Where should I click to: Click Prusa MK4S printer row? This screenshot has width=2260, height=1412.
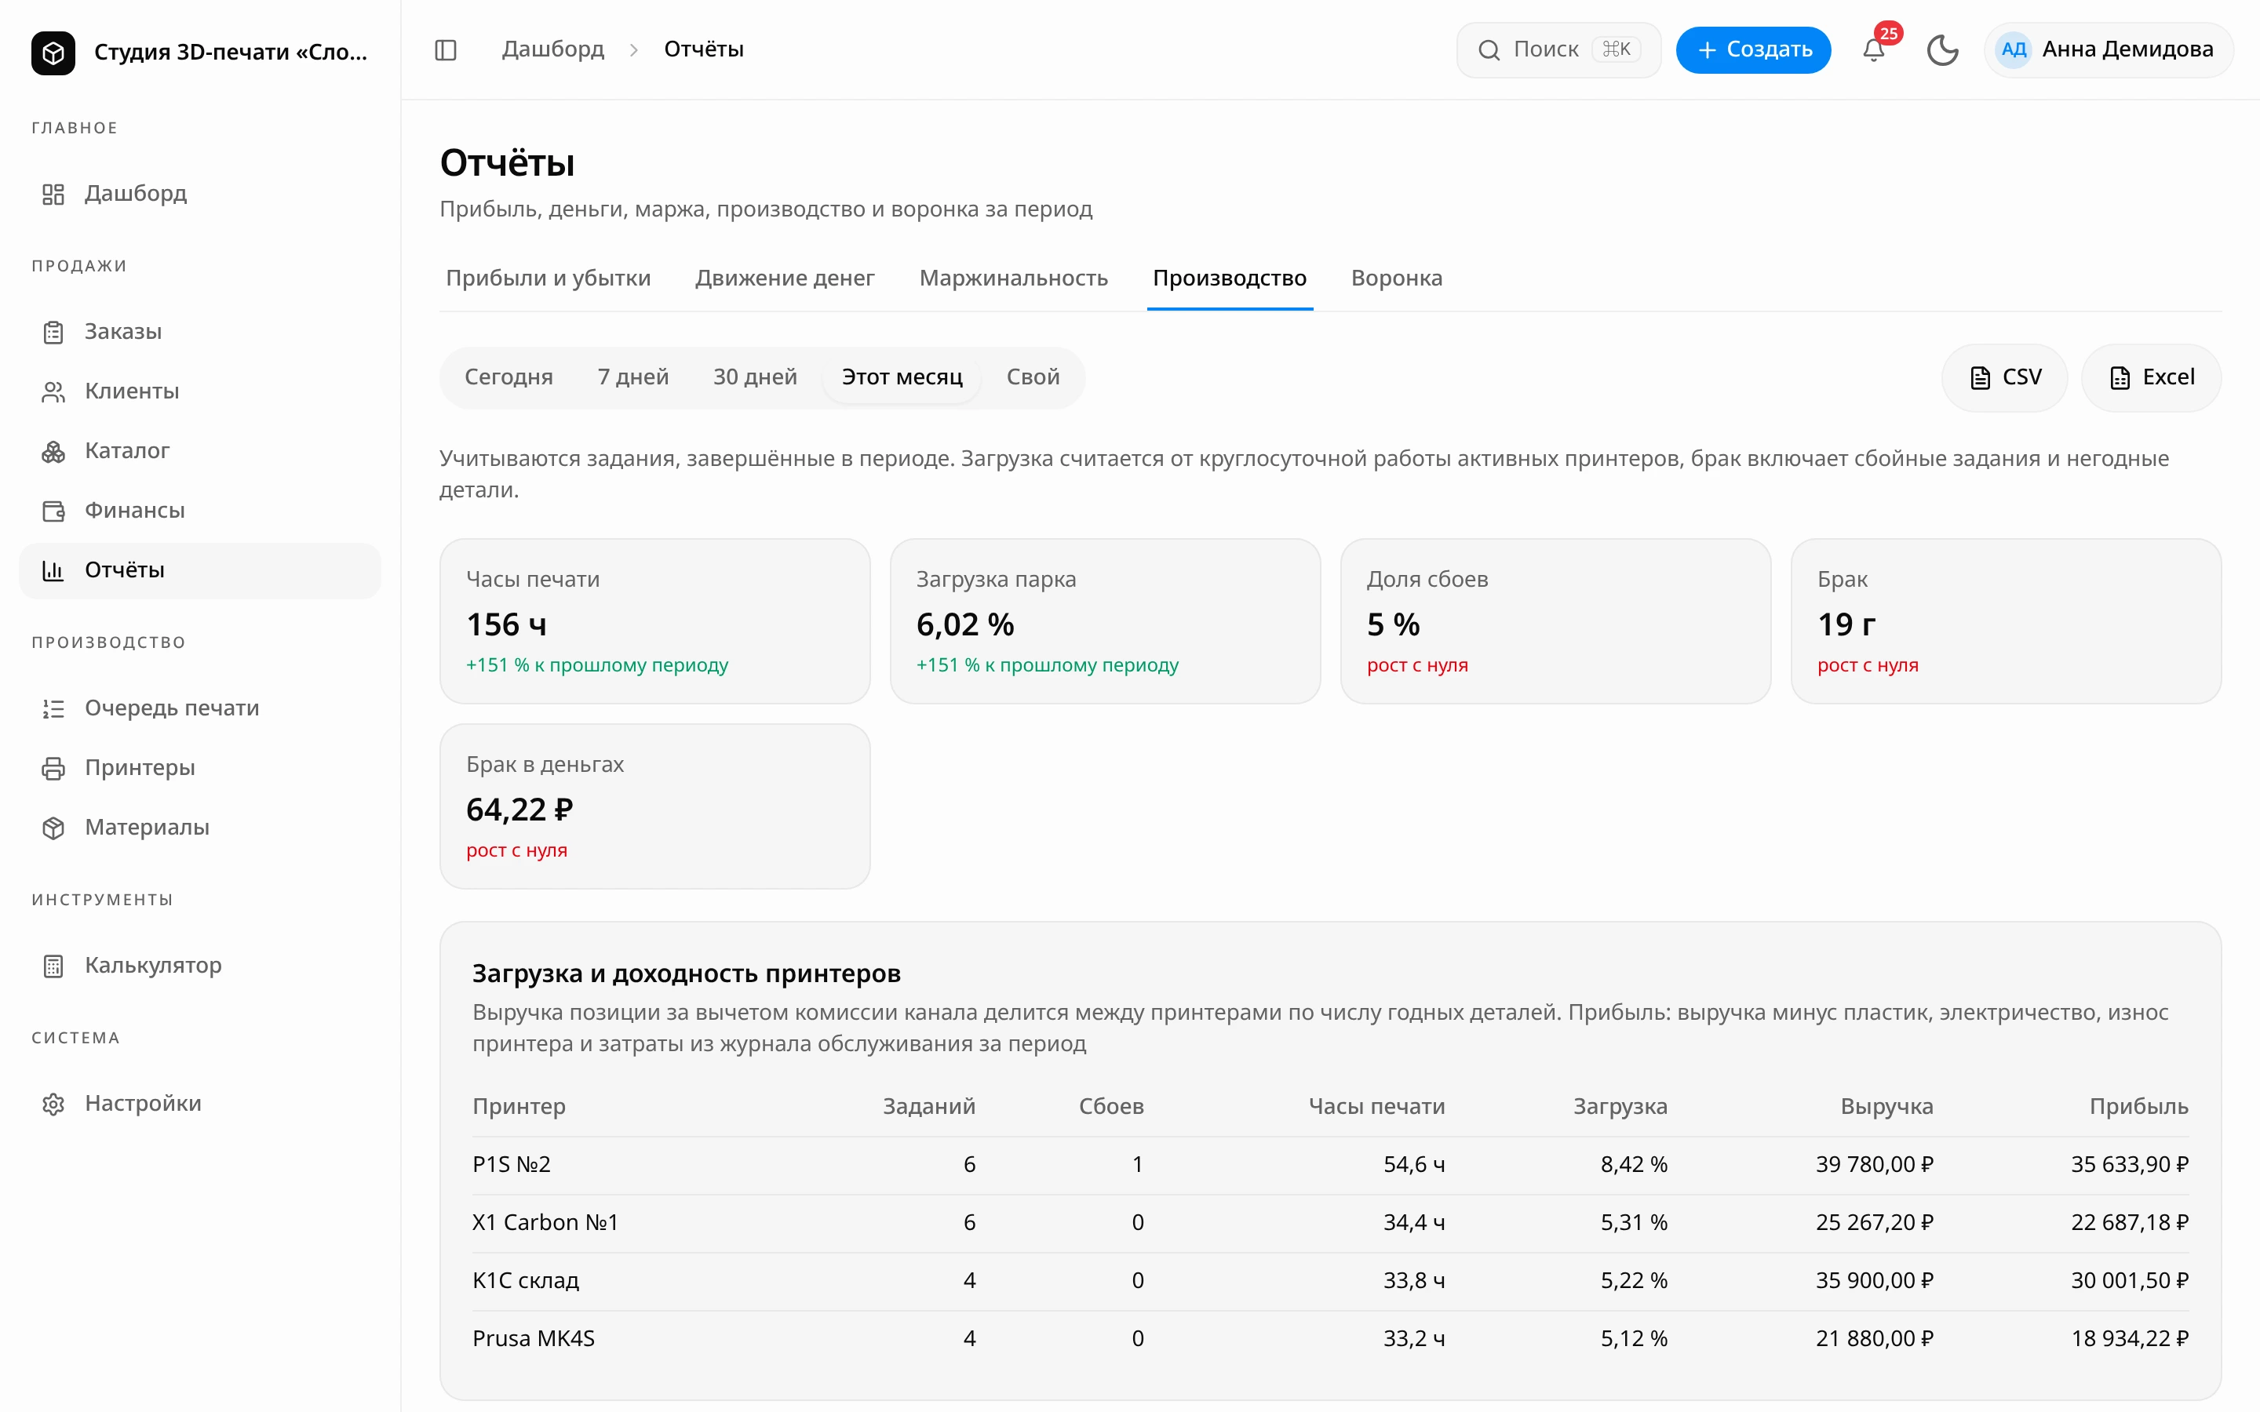click(1330, 1338)
